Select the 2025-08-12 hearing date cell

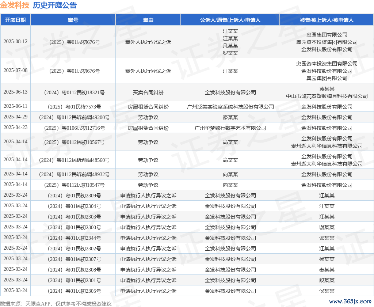coord(15,42)
